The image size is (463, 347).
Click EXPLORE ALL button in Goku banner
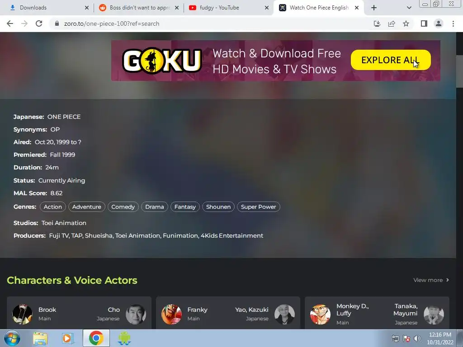391,60
